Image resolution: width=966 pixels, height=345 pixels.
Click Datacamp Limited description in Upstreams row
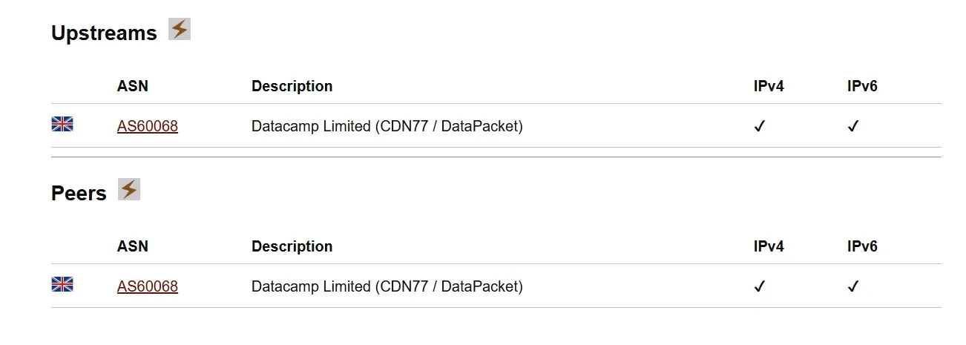(387, 127)
